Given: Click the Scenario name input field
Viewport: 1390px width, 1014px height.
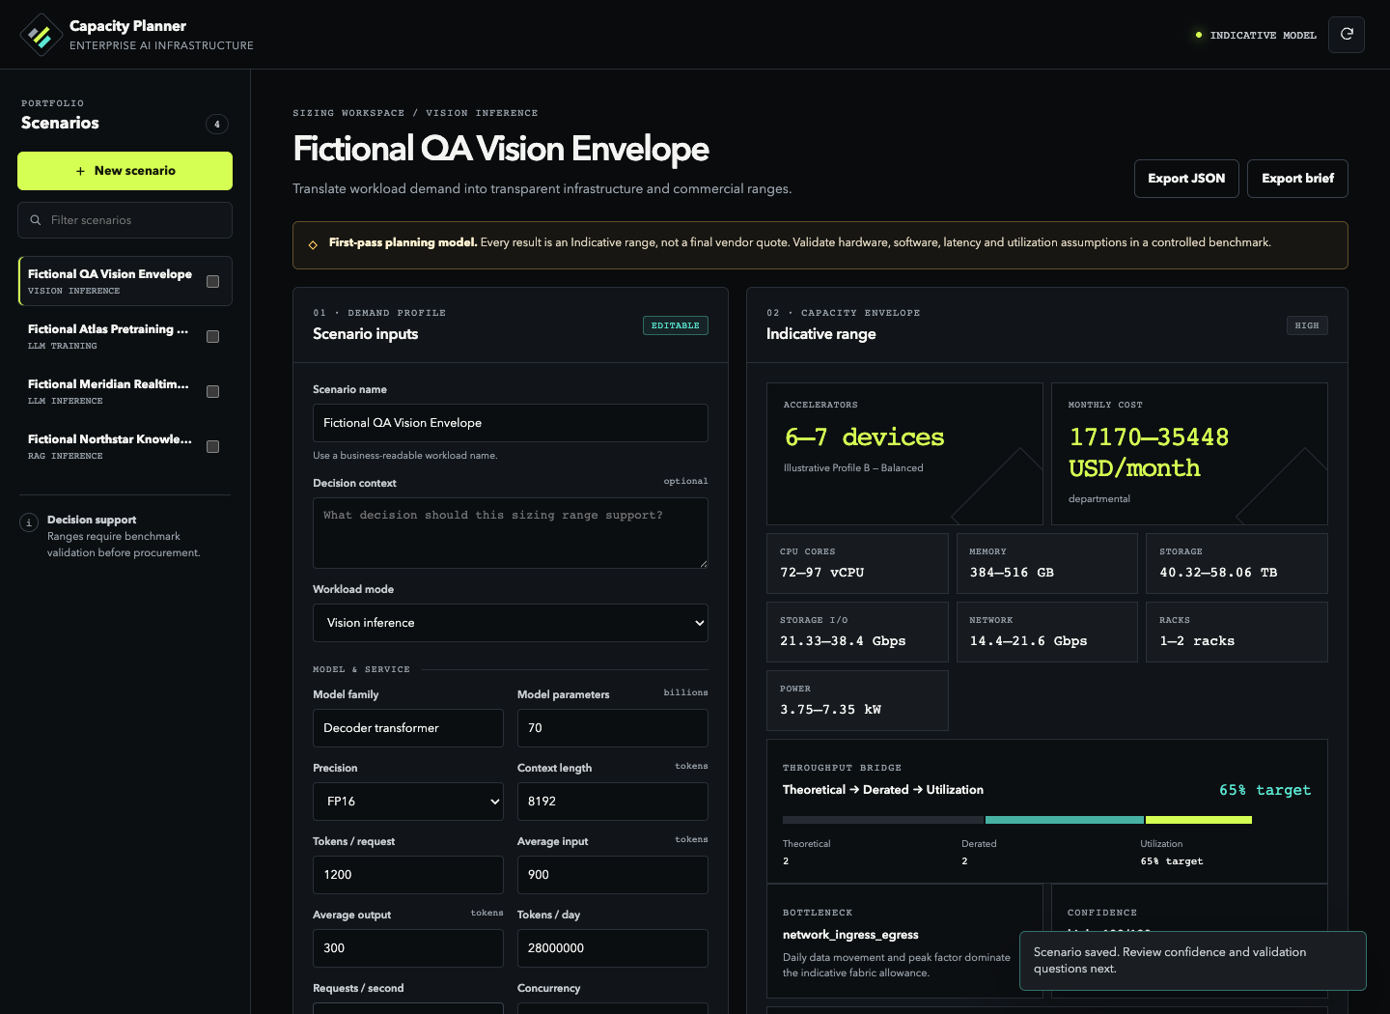Looking at the screenshot, I should 511,423.
